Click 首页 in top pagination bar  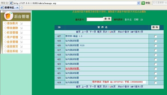pos(78,32)
